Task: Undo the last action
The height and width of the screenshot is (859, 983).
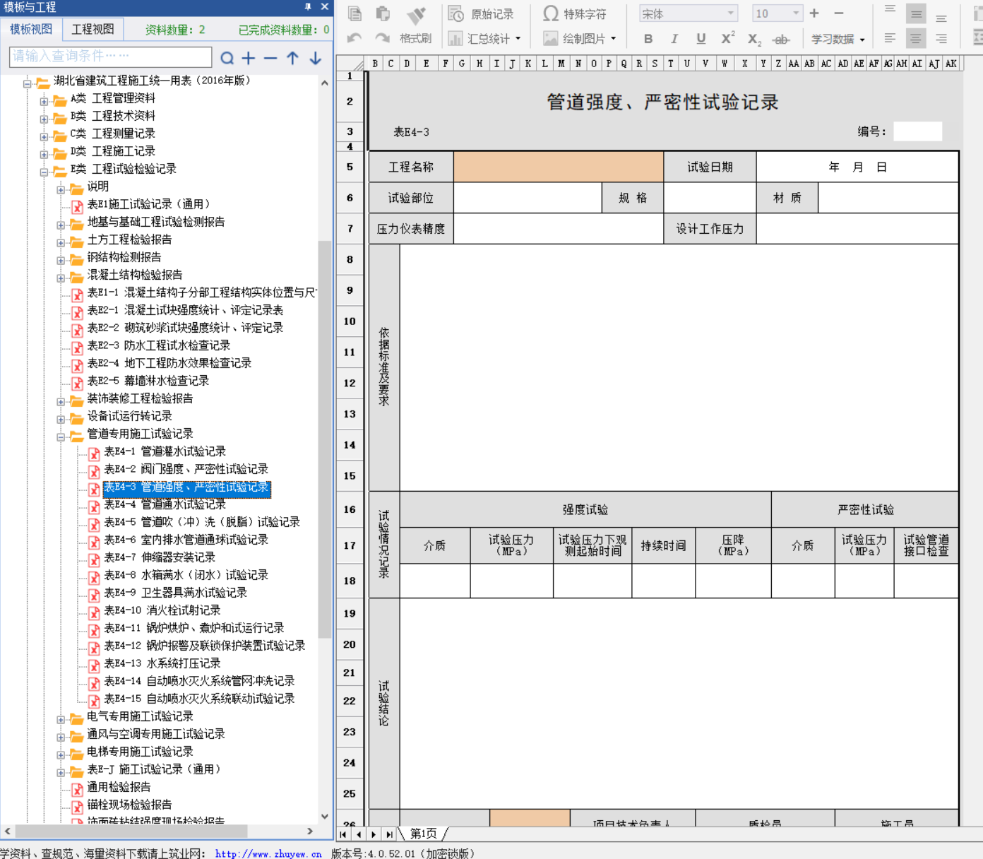Action: coord(355,38)
